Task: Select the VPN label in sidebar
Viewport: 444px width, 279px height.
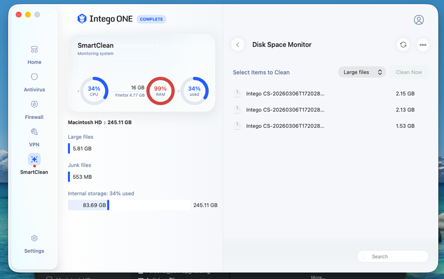Action: pos(35,144)
